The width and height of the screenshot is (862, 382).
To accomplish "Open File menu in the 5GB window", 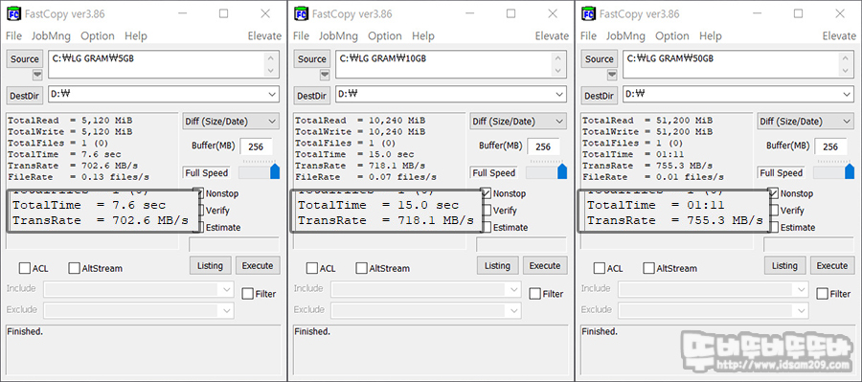I will [13, 36].
